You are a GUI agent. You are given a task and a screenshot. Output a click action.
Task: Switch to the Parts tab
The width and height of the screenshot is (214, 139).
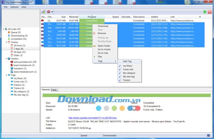(x=54, y=90)
